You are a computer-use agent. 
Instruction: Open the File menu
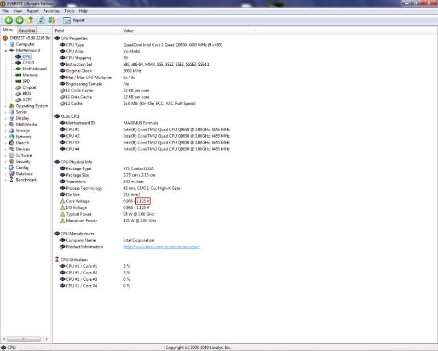tap(5, 11)
